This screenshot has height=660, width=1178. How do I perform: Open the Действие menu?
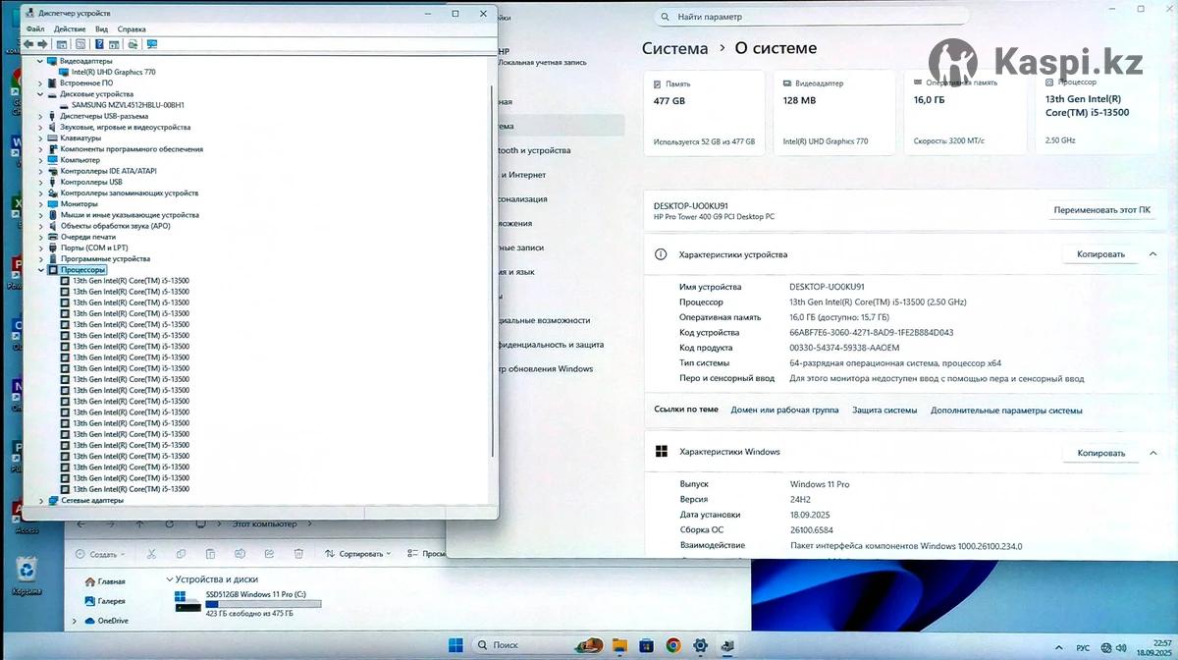70,29
